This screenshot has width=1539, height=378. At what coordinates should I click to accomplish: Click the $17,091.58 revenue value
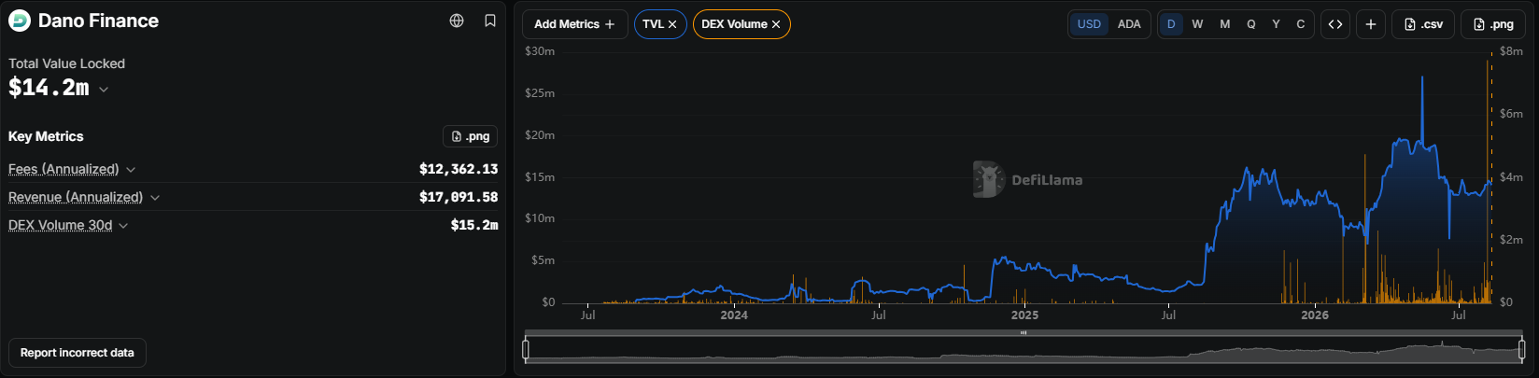(x=459, y=197)
